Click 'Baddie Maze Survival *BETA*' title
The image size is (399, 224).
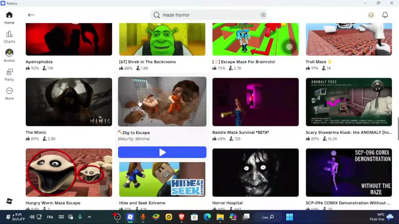pyautogui.click(x=241, y=132)
